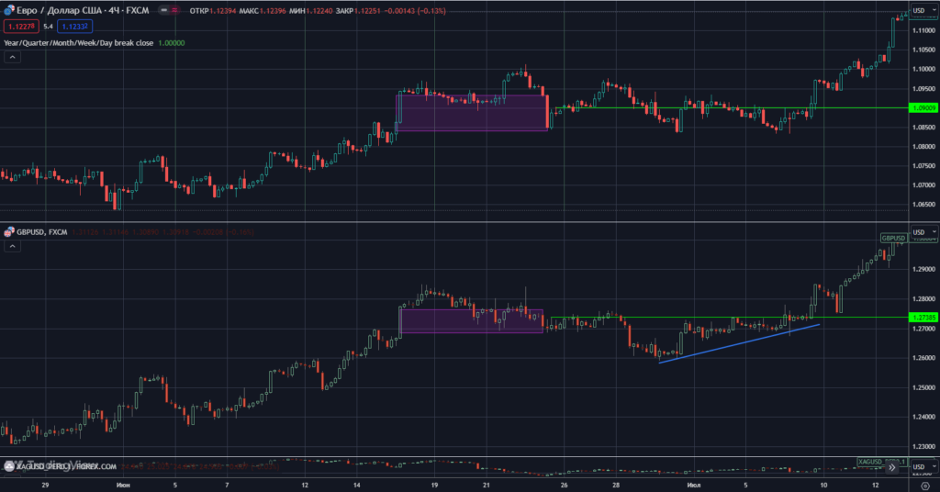The image size is (940, 492).
Task: Click the green 1.09009 price level label
Action: (922, 107)
